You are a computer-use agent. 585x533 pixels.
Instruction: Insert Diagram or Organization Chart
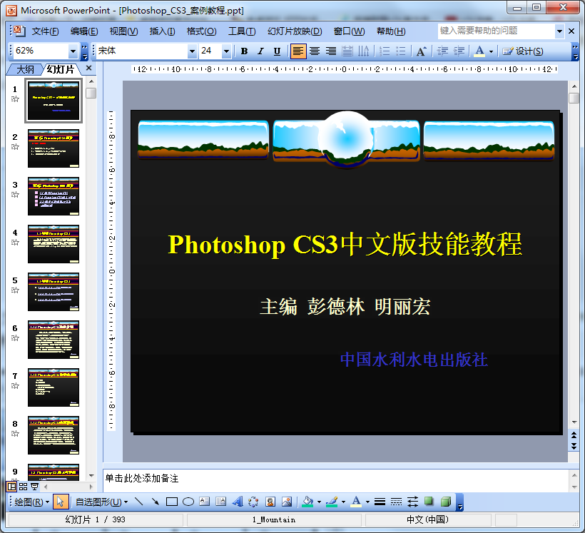coord(254,502)
